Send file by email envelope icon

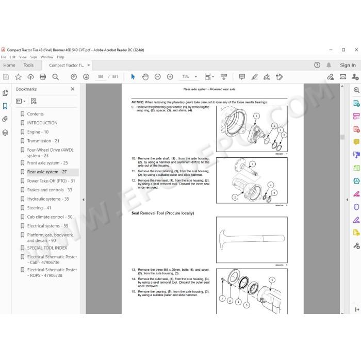coord(343,77)
